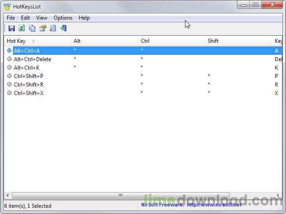Click the Key value X cell
The height and width of the screenshot is (214, 286).
click(x=277, y=93)
